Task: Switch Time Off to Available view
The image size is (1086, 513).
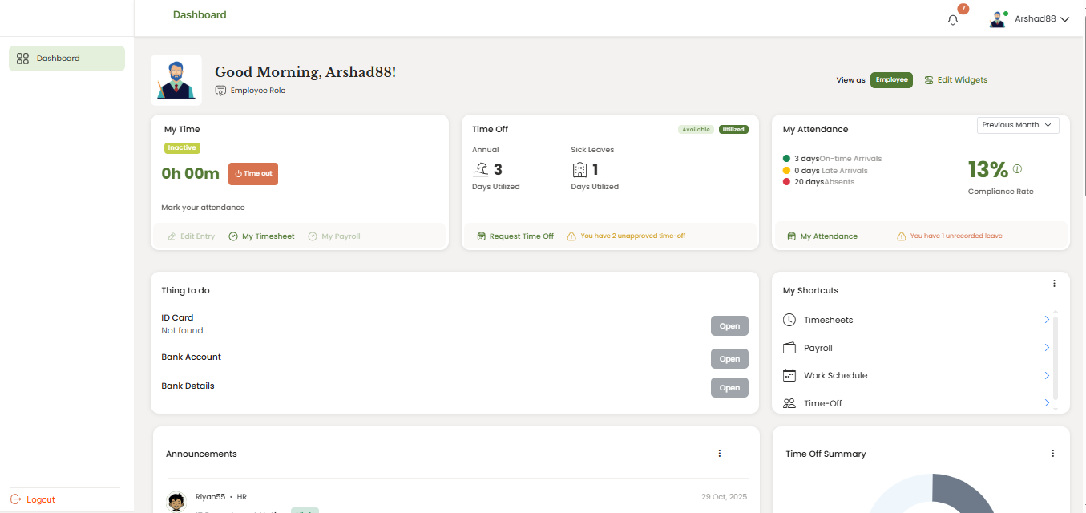Action: 696,129
